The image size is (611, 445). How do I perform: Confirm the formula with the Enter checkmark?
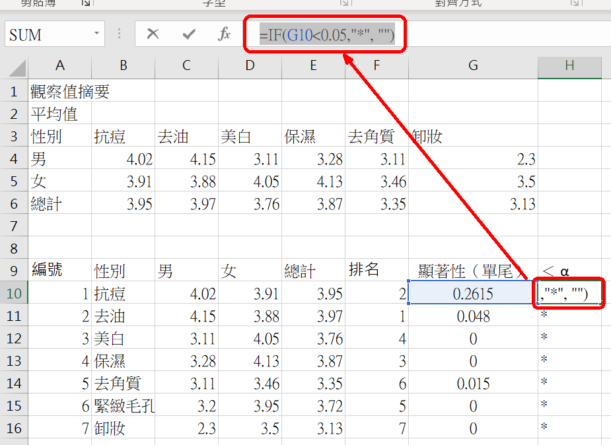tap(189, 34)
